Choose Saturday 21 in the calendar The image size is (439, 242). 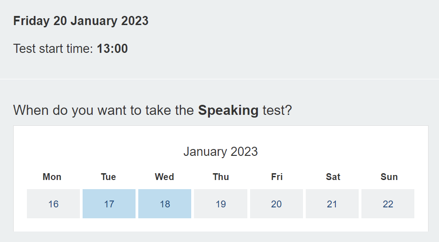332,204
